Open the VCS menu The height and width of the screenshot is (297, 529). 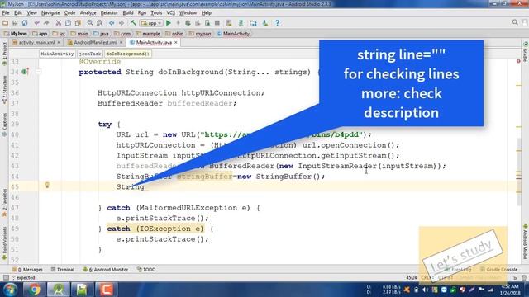(171, 13)
